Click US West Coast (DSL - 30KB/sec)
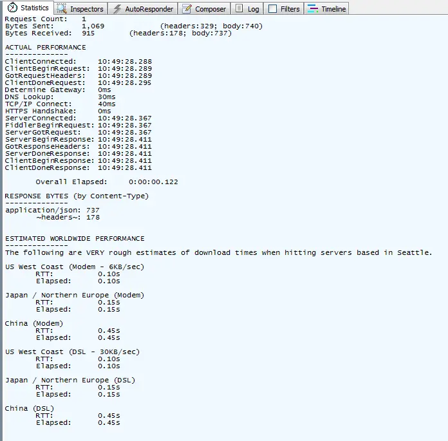 tap(72, 352)
